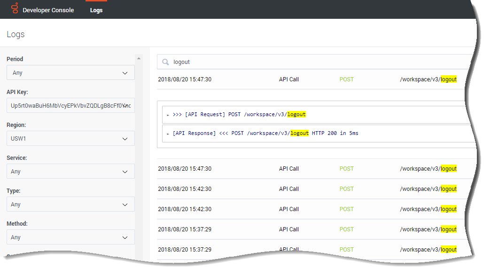This screenshot has height=276, width=490.
Task: Click the filter panel scroll-up arrow
Action: pyautogui.click(x=139, y=58)
